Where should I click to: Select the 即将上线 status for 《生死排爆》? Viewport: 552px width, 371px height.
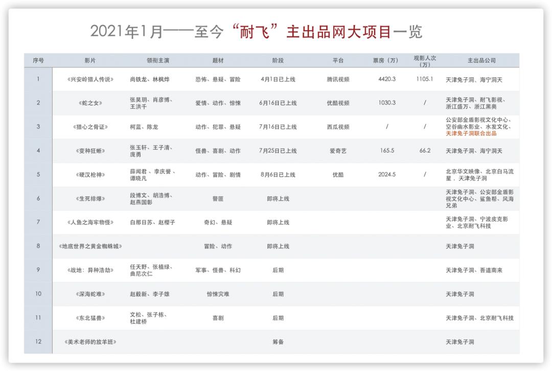click(x=276, y=200)
